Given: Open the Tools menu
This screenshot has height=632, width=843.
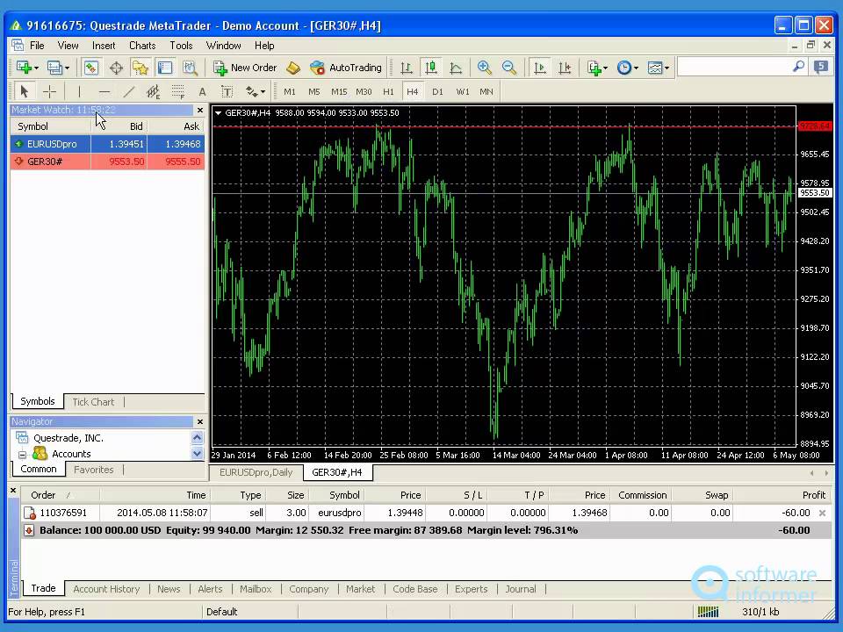Looking at the screenshot, I should [181, 46].
